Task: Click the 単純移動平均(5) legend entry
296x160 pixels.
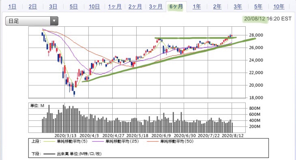Action: [66, 141]
